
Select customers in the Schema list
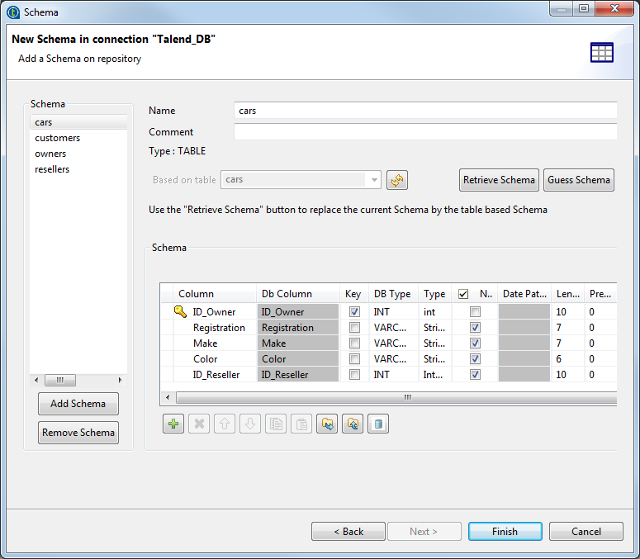(58, 138)
